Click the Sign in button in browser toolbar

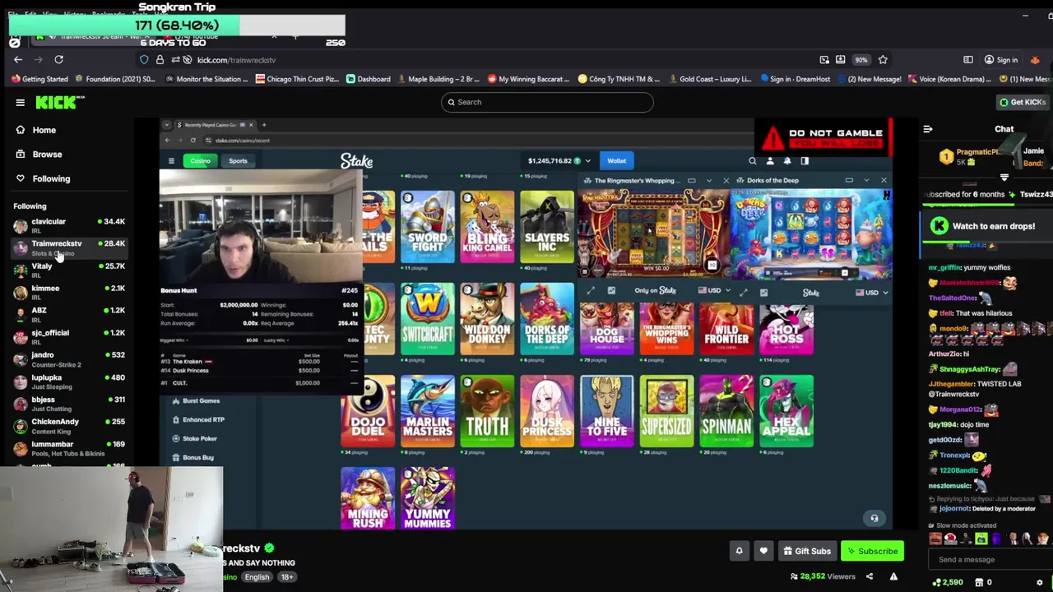click(1001, 60)
